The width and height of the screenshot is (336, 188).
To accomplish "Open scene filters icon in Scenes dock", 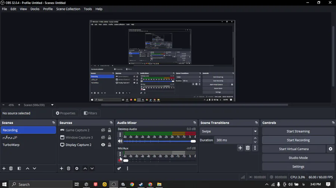I will 19,168.
